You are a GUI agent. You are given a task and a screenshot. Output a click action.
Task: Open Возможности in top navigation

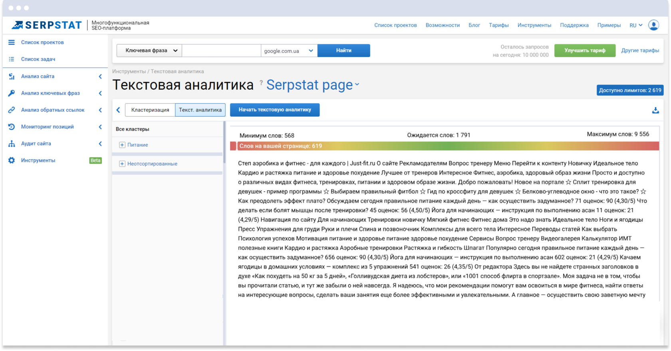pyautogui.click(x=443, y=25)
